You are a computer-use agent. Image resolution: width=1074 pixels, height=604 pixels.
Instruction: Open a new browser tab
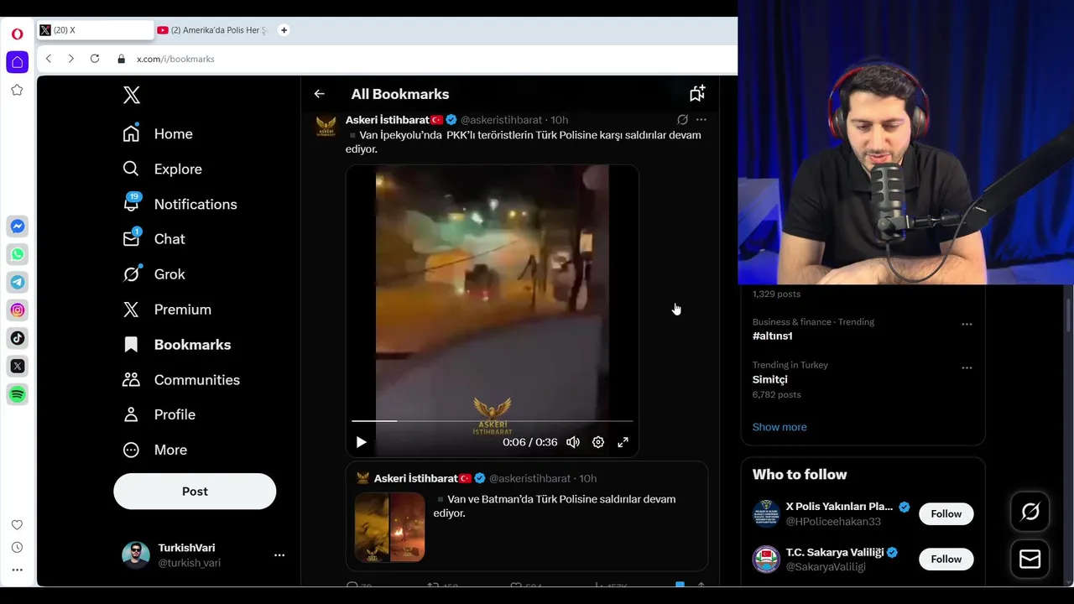284,30
